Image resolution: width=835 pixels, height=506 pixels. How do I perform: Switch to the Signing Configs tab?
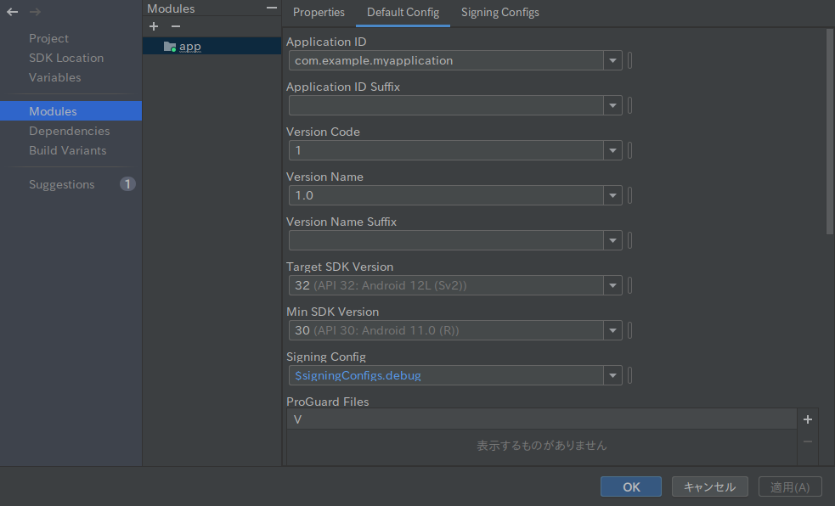[x=499, y=13]
